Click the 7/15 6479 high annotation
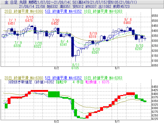Screen dimensions: 164x125 tap(29, 19)
